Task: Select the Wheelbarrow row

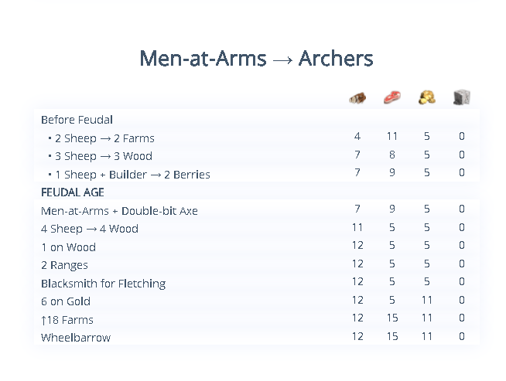Action: [x=76, y=338]
